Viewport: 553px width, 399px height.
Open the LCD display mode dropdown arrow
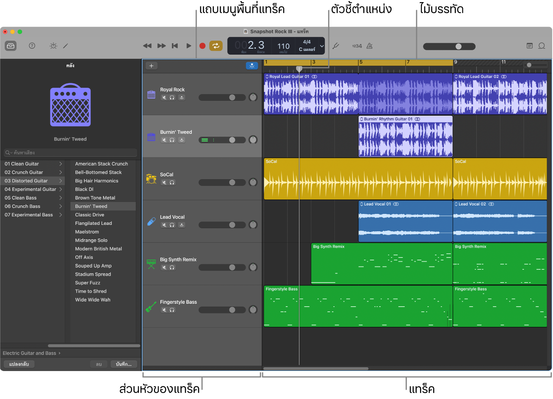pos(322,46)
